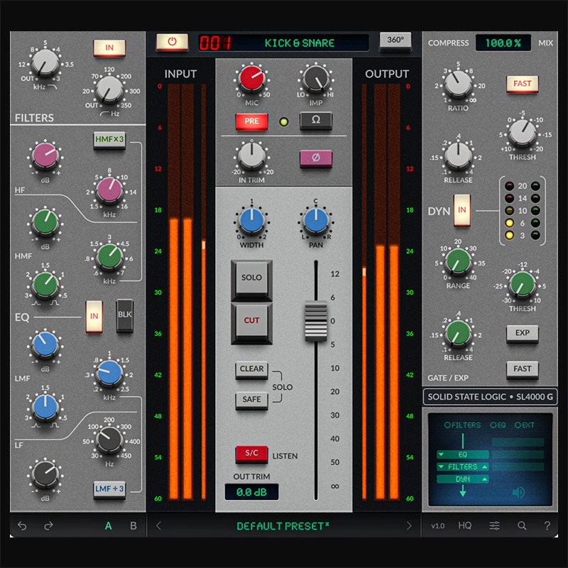Click the pink HF kHz frequency knob

click(109, 190)
